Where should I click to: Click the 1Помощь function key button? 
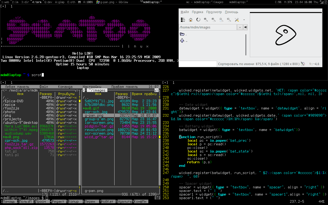(x=8, y=201)
